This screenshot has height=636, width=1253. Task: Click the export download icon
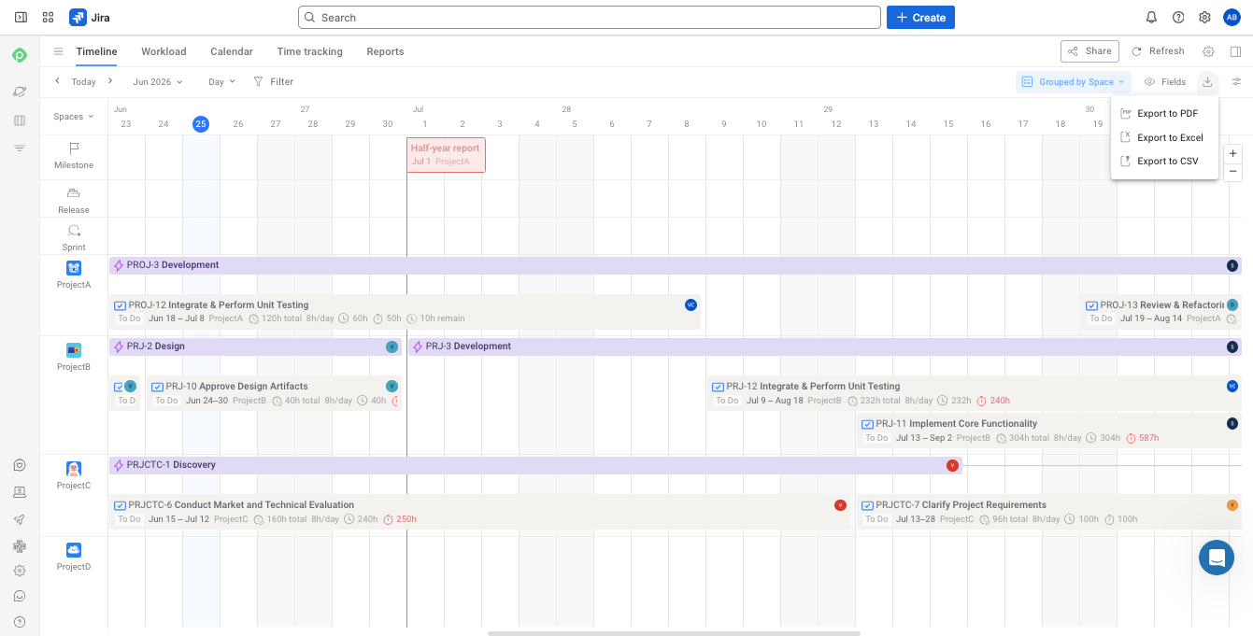(x=1207, y=82)
